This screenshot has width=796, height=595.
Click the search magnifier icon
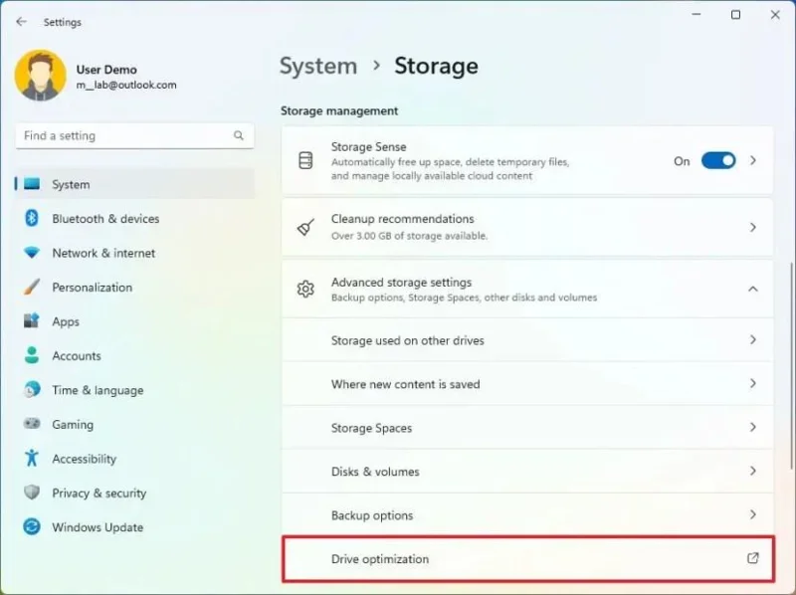click(x=239, y=135)
